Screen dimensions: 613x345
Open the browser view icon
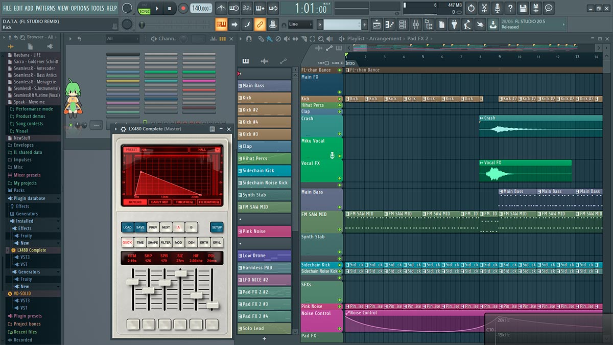point(429,24)
